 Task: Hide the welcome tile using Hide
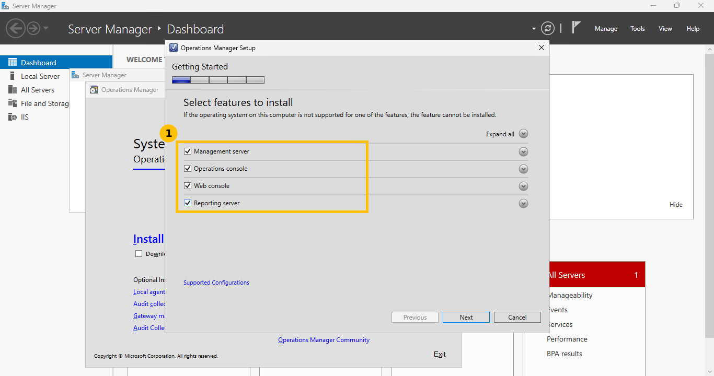(x=676, y=205)
